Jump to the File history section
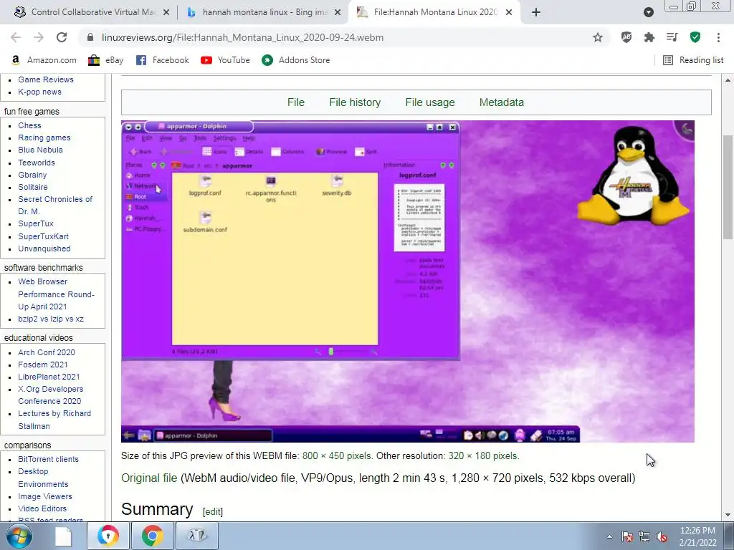Viewport: 734px width, 550px height. pos(355,102)
